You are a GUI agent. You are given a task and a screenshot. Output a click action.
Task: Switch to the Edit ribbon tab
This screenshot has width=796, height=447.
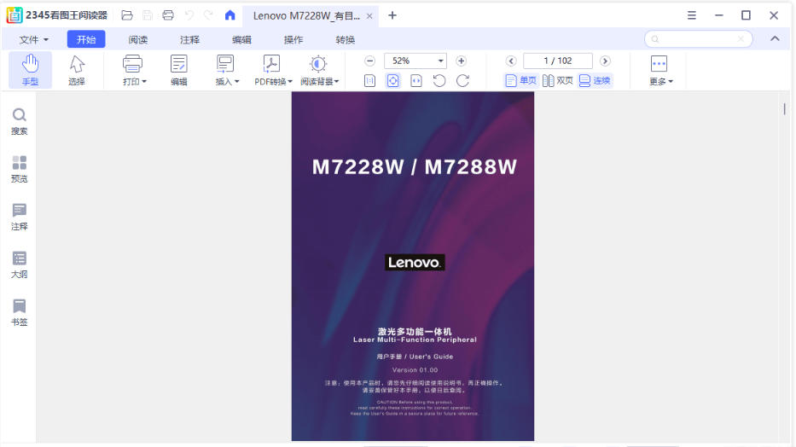click(x=241, y=39)
